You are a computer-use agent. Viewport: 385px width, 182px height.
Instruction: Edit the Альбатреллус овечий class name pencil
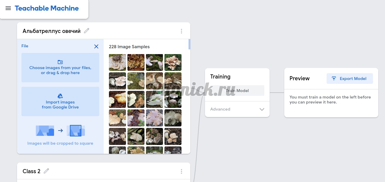click(87, 31)
